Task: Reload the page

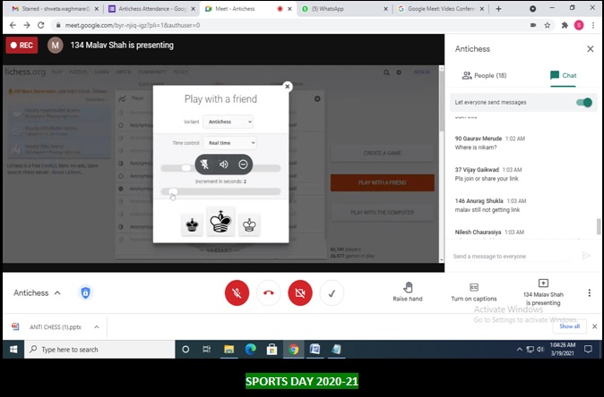Action: pyautogui.click(x=41, y=25)
